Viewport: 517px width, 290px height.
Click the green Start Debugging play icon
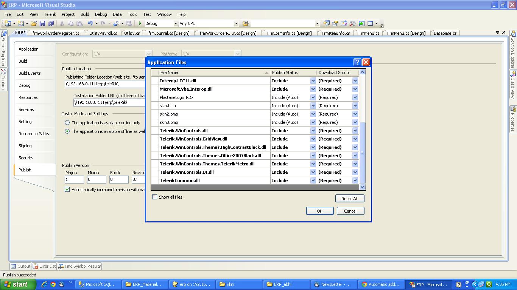tap(140, 23)
